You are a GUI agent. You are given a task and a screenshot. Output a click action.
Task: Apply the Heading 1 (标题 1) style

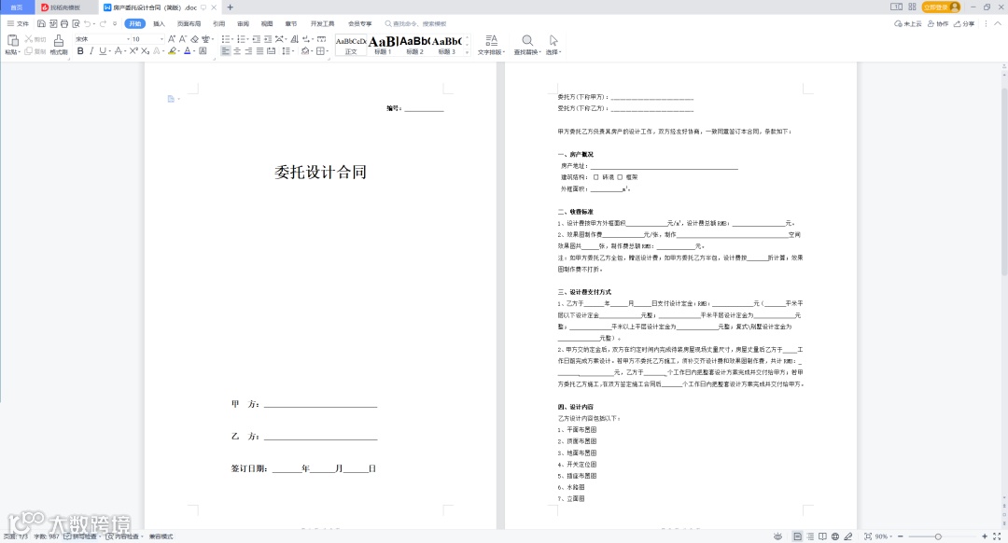[383, 45]
